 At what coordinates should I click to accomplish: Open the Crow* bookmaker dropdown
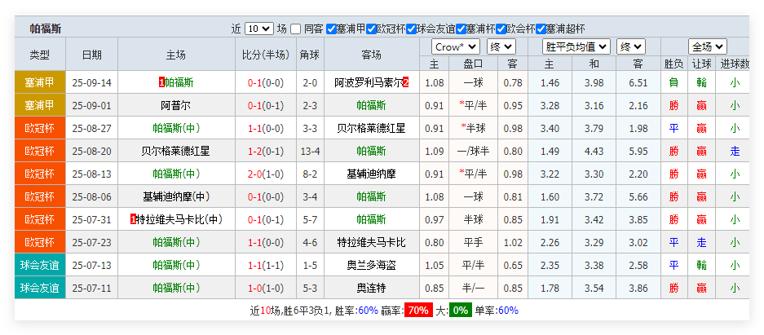[x=456, y=46]
